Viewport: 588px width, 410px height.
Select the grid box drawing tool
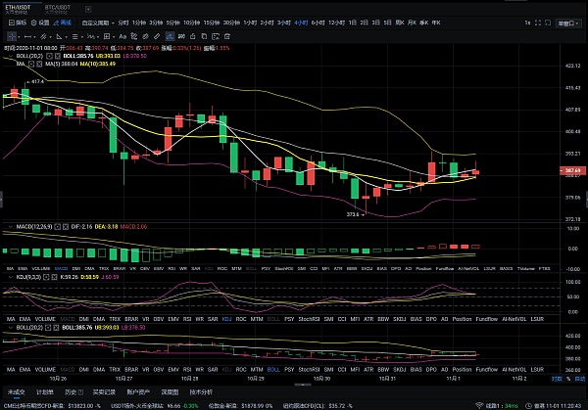tap(107, 36)
